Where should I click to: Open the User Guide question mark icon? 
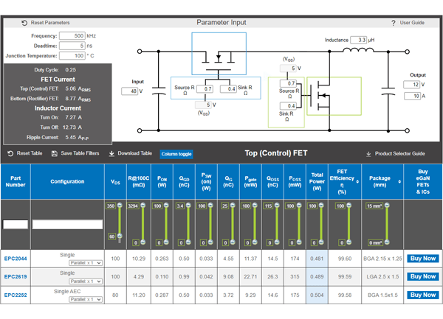pos(392,23)
